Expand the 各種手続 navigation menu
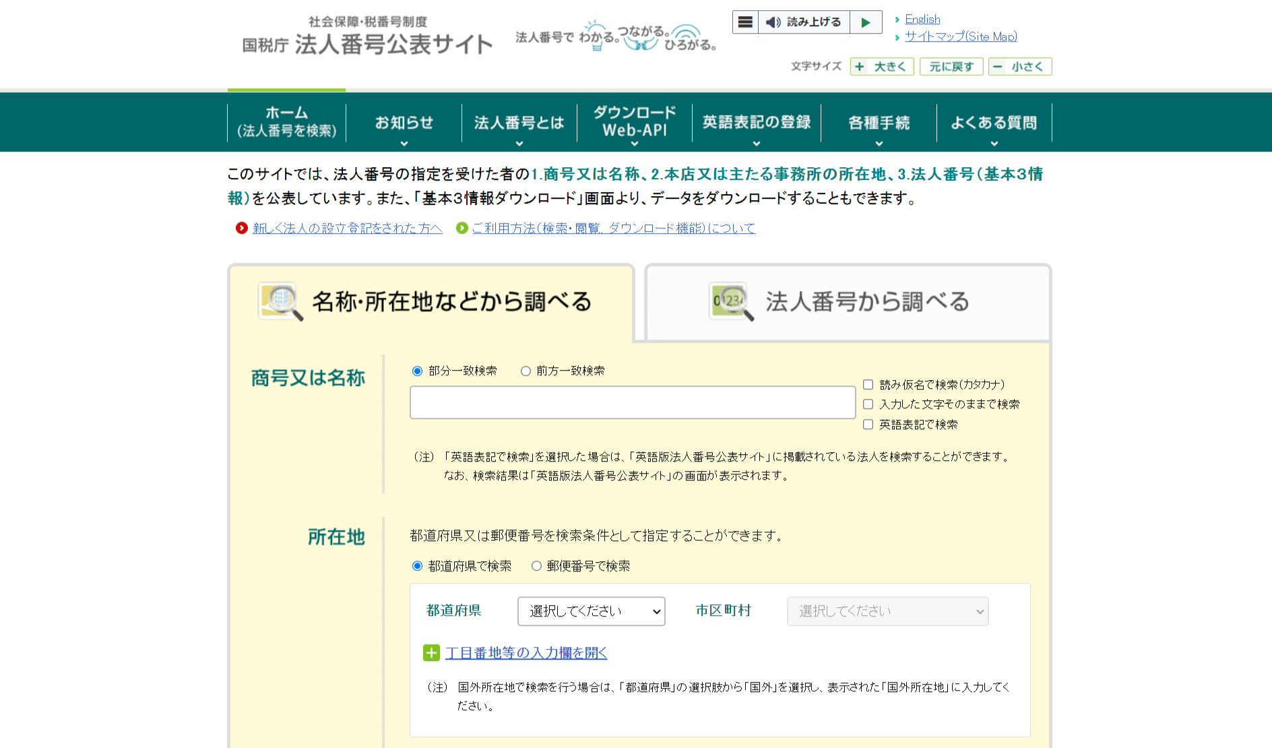Image resolution: width=1272 pixels, height=748 pixels. 879,123
